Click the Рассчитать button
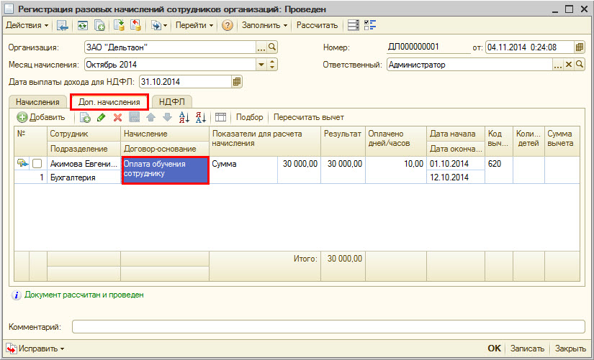The height and width of the screenshot is (360, 594). tap(317, 26)
